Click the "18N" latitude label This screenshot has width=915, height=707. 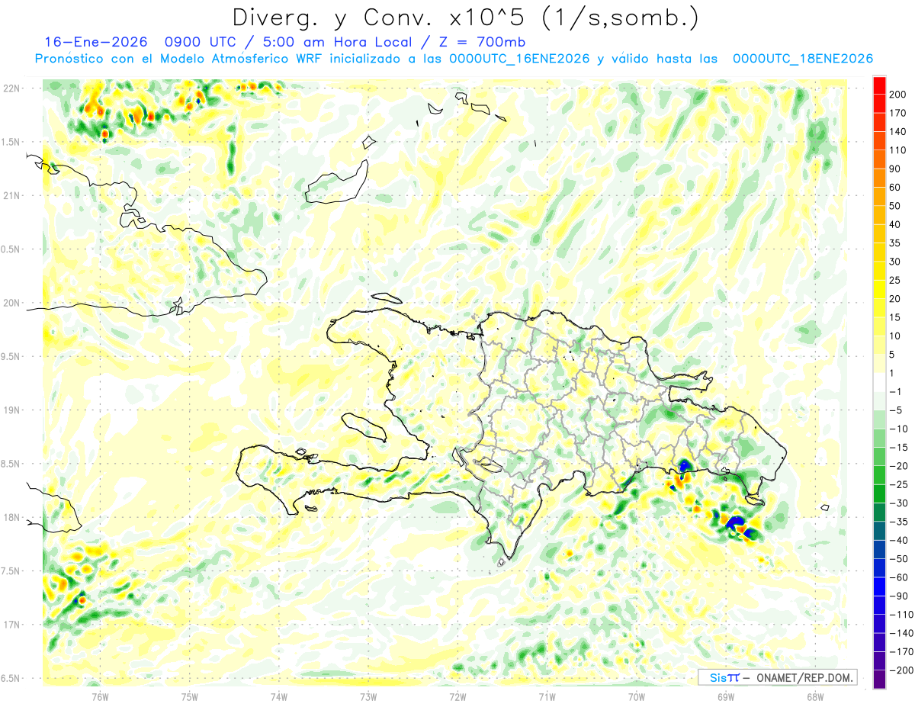[11, 517]
